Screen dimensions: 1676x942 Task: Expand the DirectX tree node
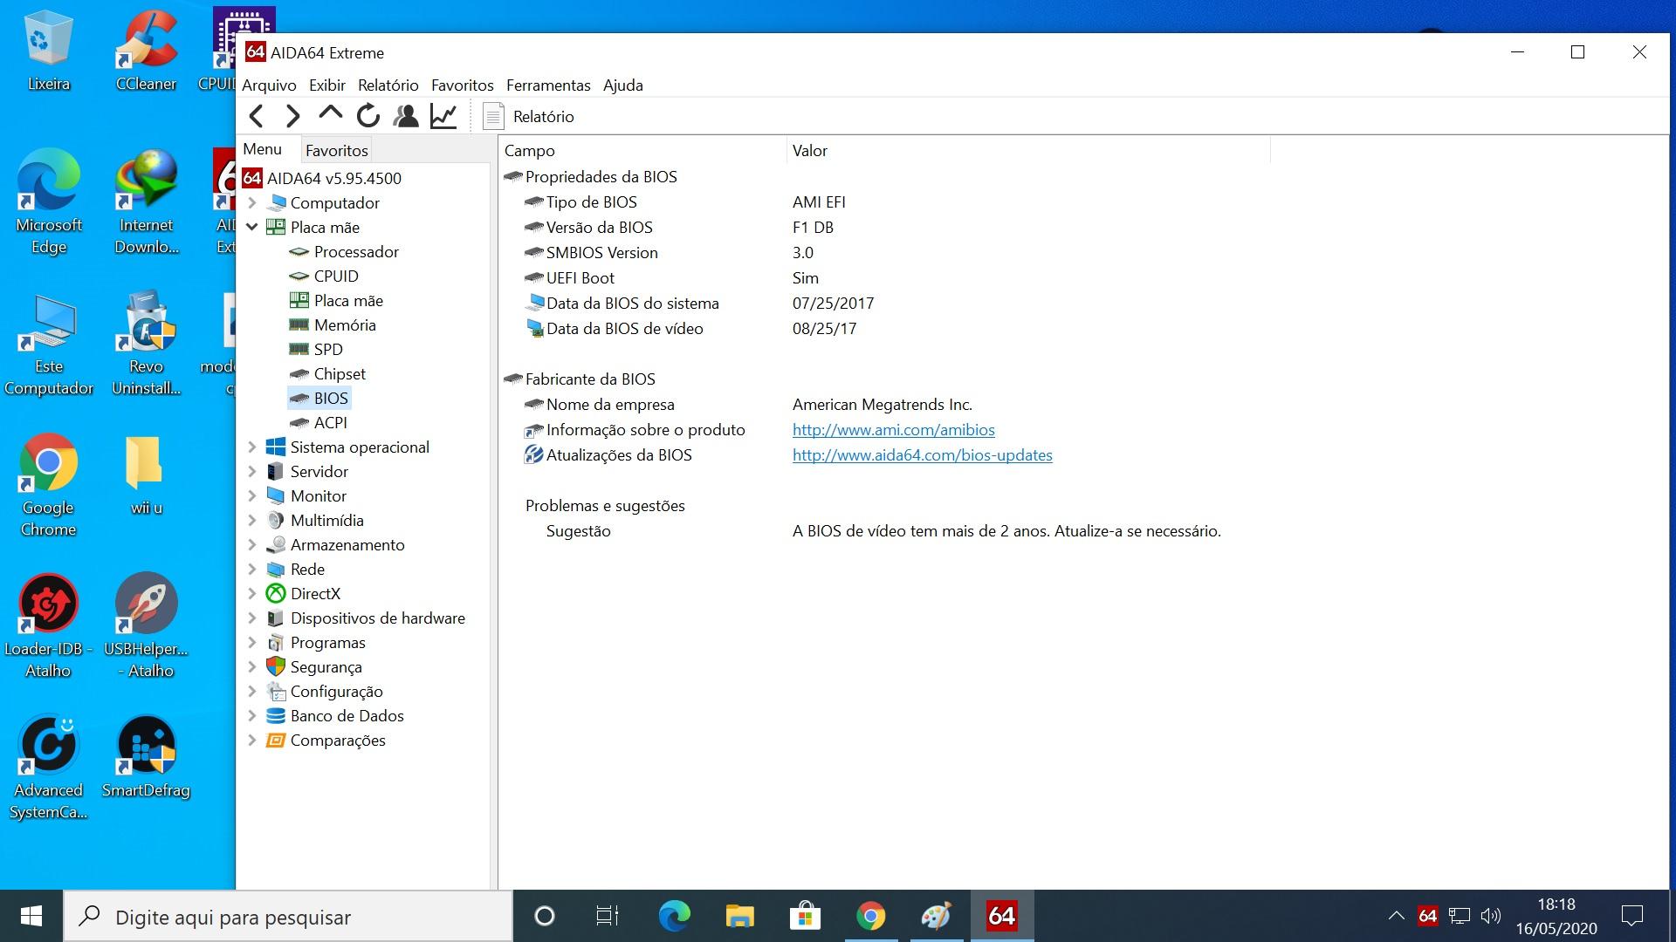[x=252, y=593]
